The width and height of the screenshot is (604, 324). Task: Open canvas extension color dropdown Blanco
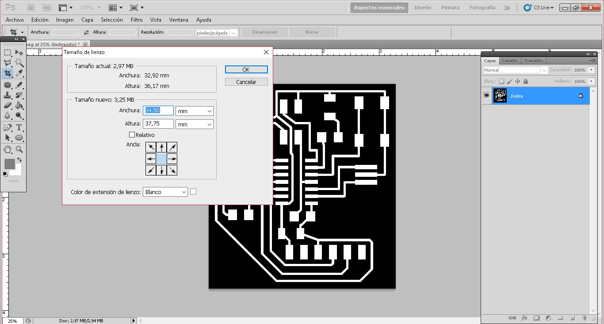165,192
